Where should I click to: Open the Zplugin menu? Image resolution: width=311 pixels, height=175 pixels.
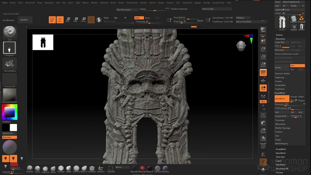pos(198,3)
